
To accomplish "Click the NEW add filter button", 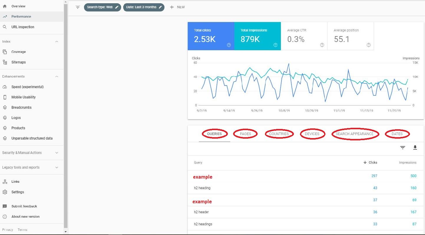I will [x=177, y=7].
